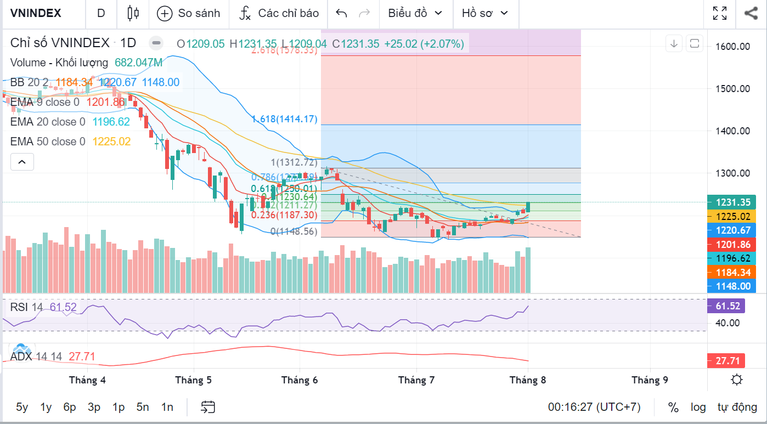The width and height of the screenshot is (767, 424).
Task: Click the Tháng 4 time axis label
Action: pyautogui.click(x=87, y=380)
